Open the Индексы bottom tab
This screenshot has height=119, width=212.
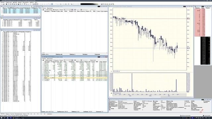7,114
